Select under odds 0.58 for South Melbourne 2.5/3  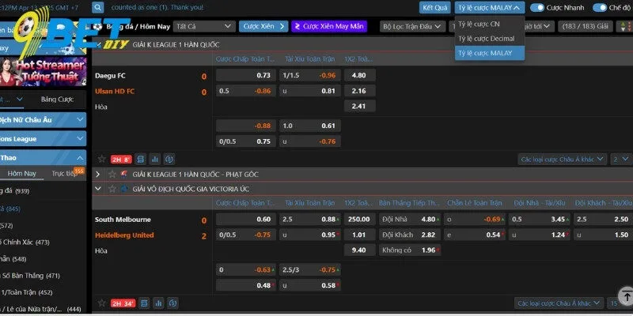310,285
